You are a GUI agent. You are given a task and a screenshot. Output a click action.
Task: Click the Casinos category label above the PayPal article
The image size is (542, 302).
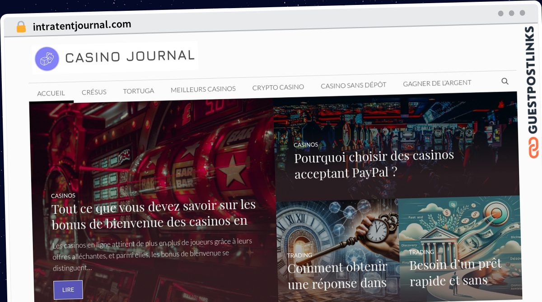coord(306,145)
